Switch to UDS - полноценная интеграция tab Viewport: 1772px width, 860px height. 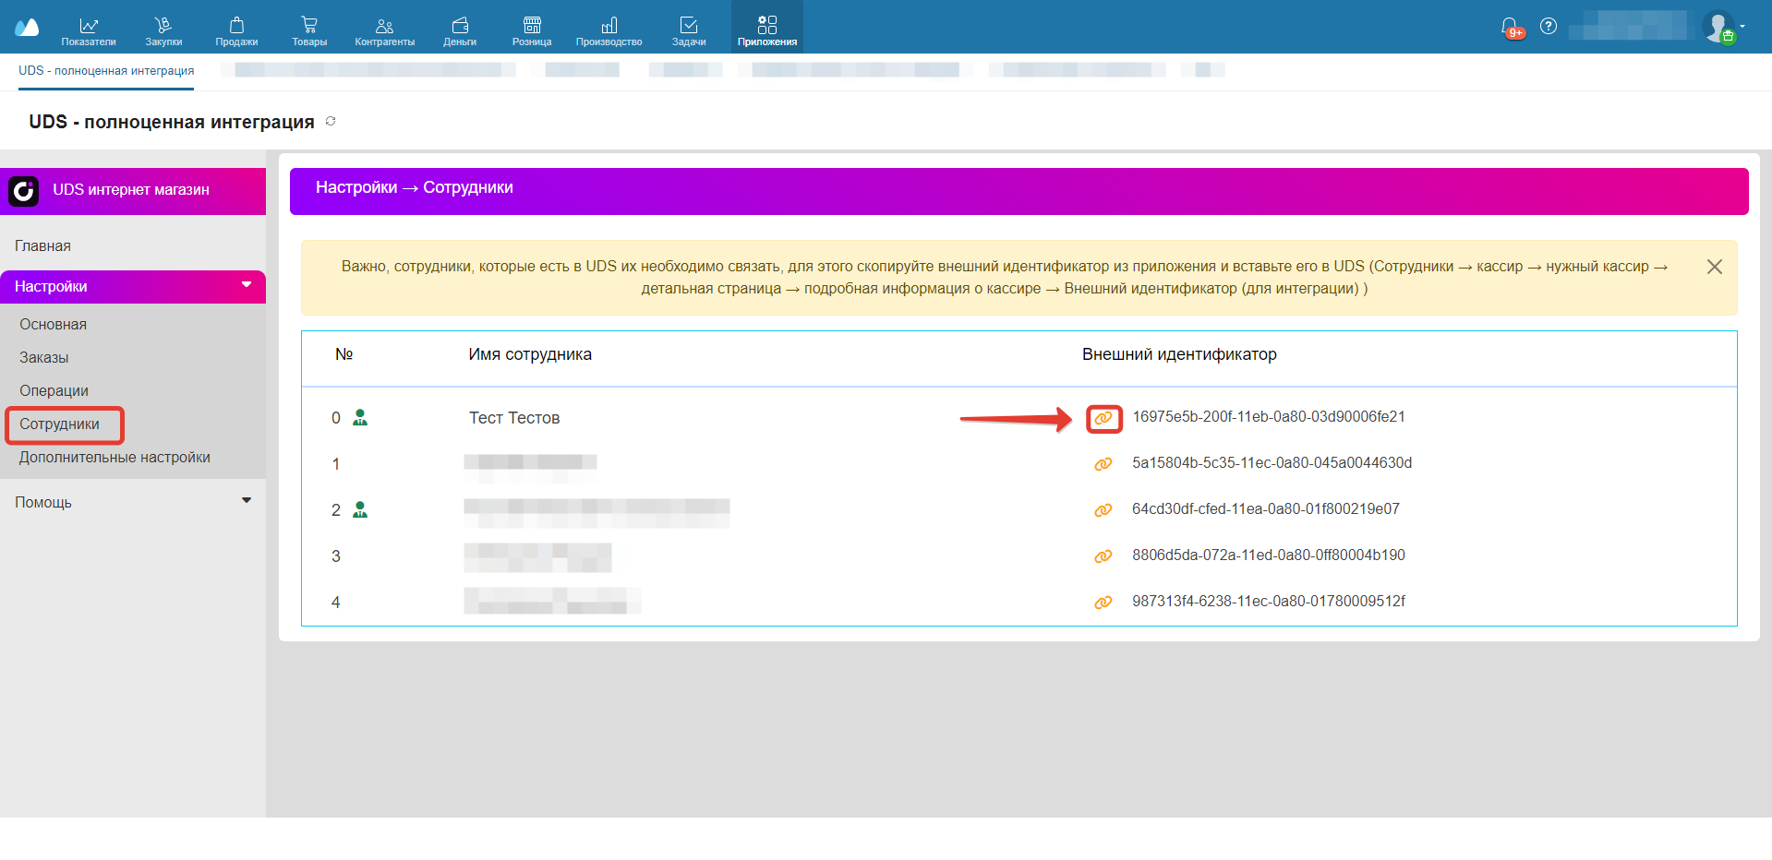point(106,71)
